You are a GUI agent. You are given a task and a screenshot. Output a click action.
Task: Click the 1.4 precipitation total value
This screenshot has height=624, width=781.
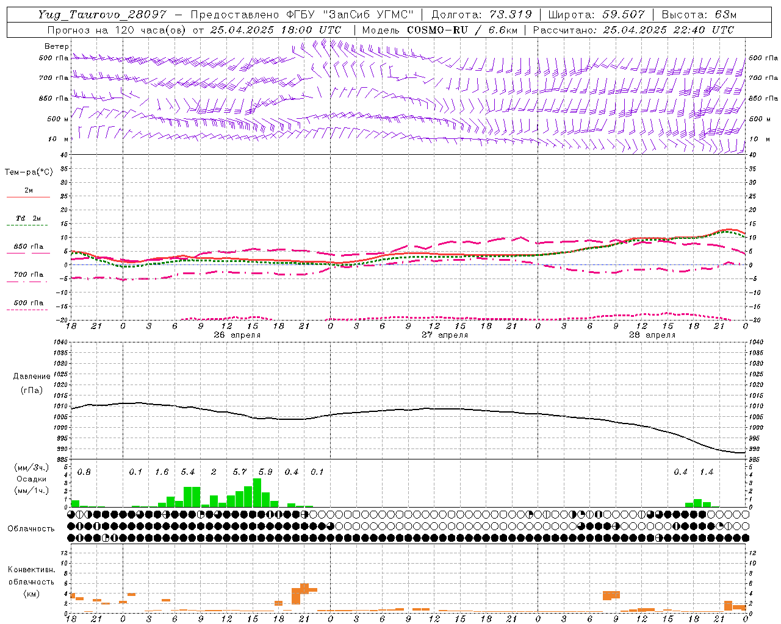pos(707,472)
